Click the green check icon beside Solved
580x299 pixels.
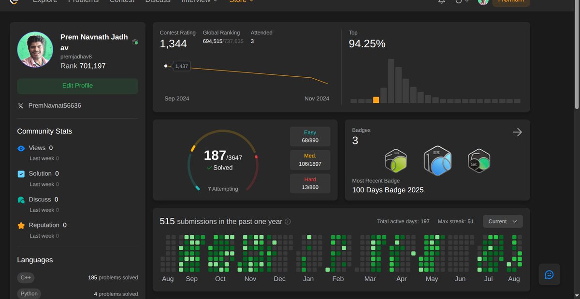pos(209,168)
